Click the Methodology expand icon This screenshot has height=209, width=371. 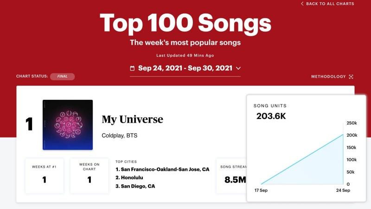351,77
